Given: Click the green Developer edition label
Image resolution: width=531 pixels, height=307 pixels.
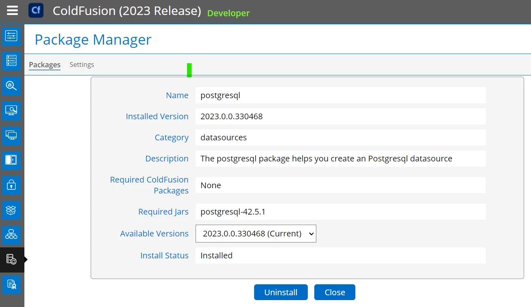Looking at the screenshot, I should [229, 13].
